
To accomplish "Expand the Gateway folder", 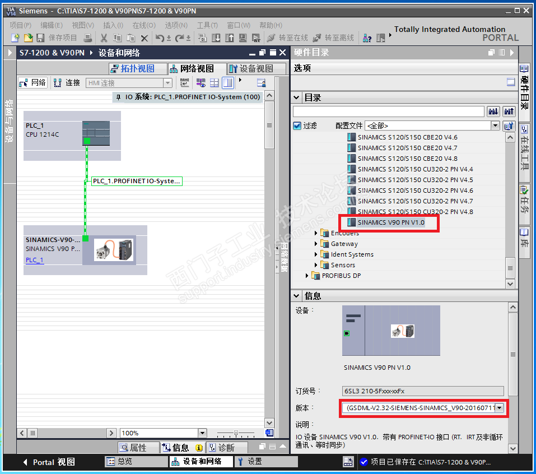I will 316,244.
